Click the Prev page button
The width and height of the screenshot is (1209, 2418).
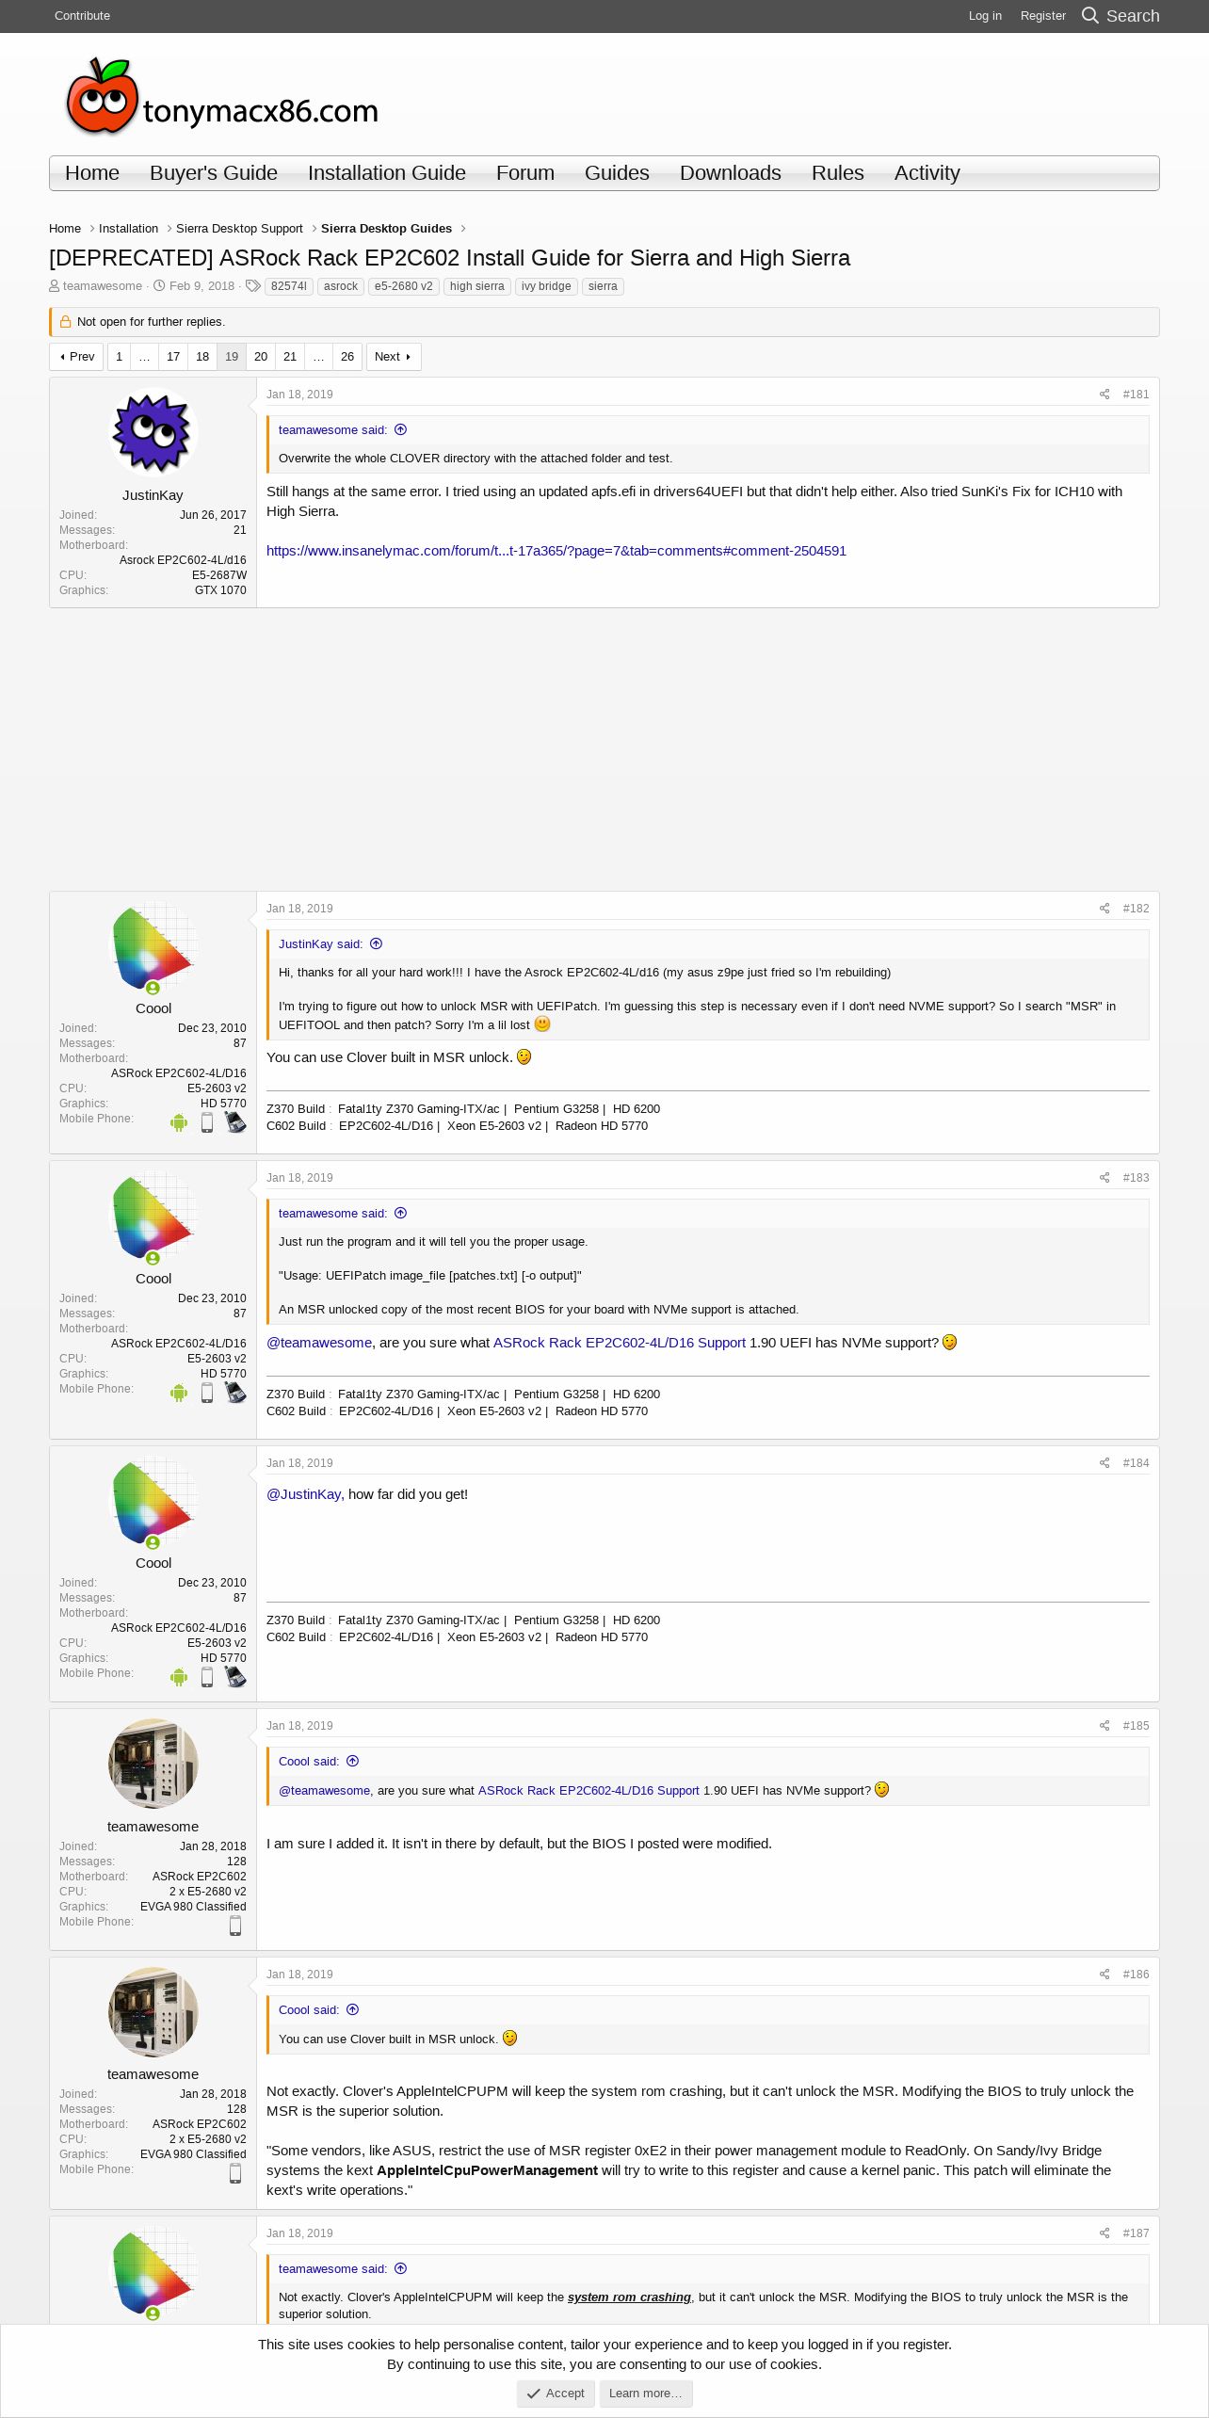click(76, 357)
